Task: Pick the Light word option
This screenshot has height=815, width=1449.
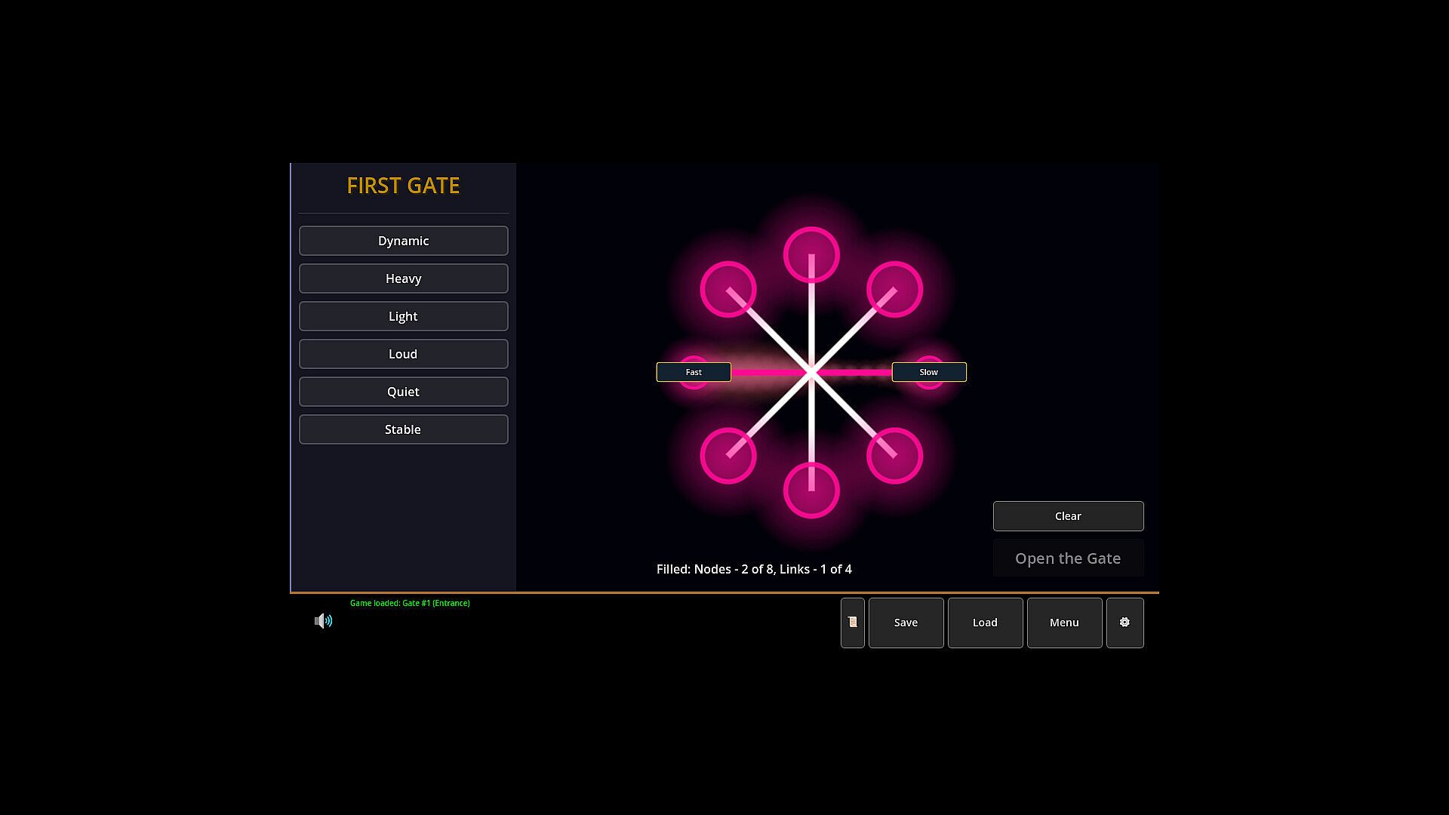Action: point(403,316)
